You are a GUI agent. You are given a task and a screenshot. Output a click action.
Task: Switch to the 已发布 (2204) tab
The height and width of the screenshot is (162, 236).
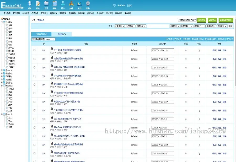[x=41, y=34]
